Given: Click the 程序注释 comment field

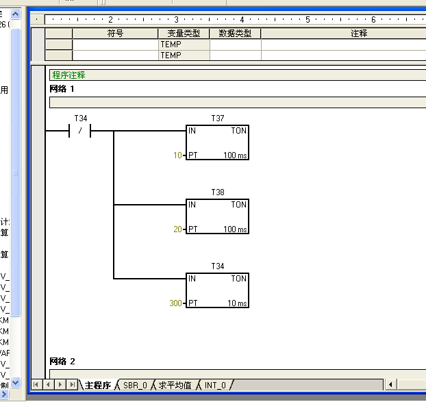Looking at the screenshot, I should tap(238, 75).
